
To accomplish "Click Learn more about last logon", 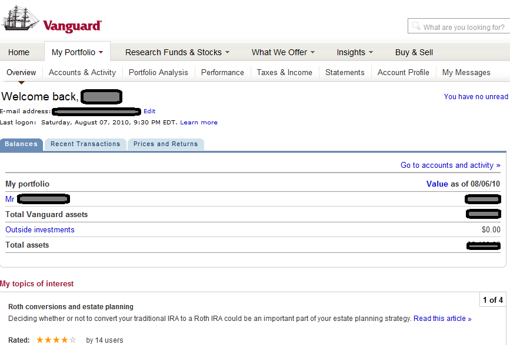I will pyautogui.click(x=199, y=123).
